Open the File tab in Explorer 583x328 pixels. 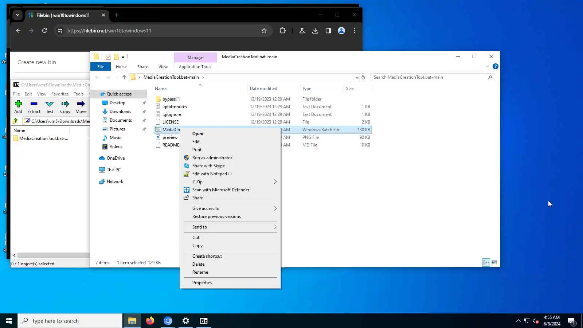click(101, 67)
